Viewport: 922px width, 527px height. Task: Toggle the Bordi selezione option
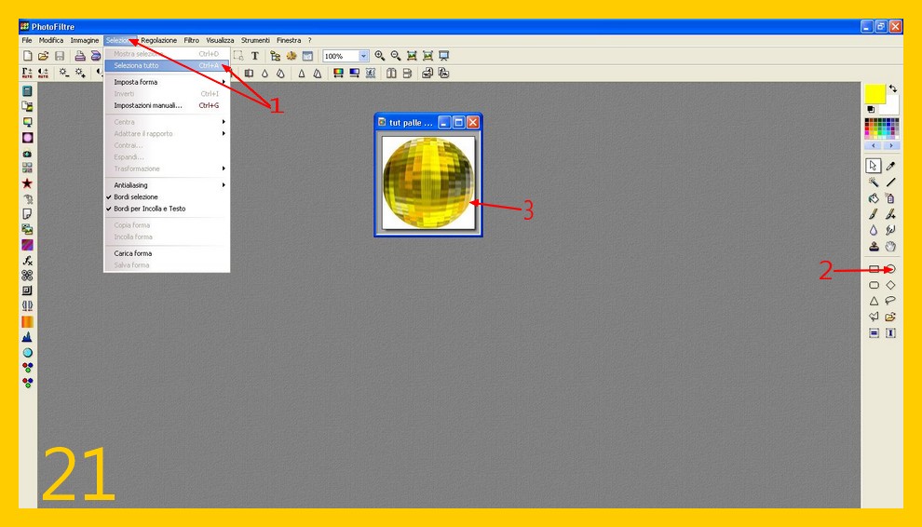(136, 197)
